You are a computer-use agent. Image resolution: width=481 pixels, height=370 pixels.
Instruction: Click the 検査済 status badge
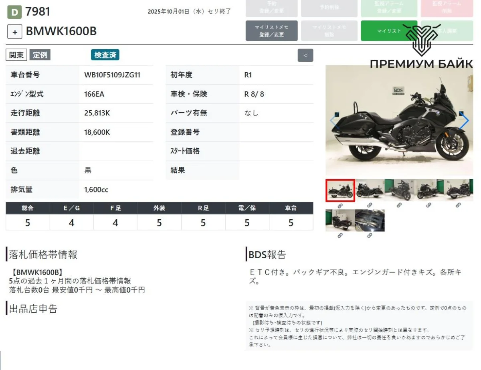tap(105, 55)
